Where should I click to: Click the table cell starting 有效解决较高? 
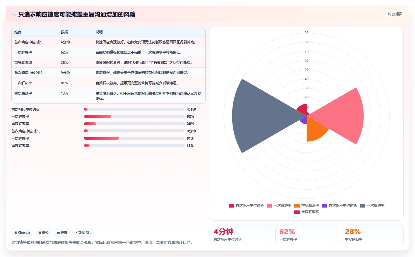pyautogui.click(x=149, y=83)
